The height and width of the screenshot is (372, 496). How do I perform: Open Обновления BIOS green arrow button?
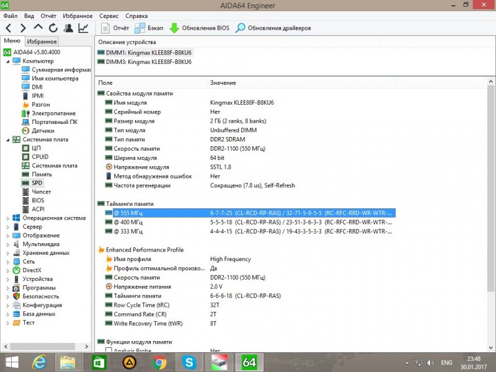198,28
